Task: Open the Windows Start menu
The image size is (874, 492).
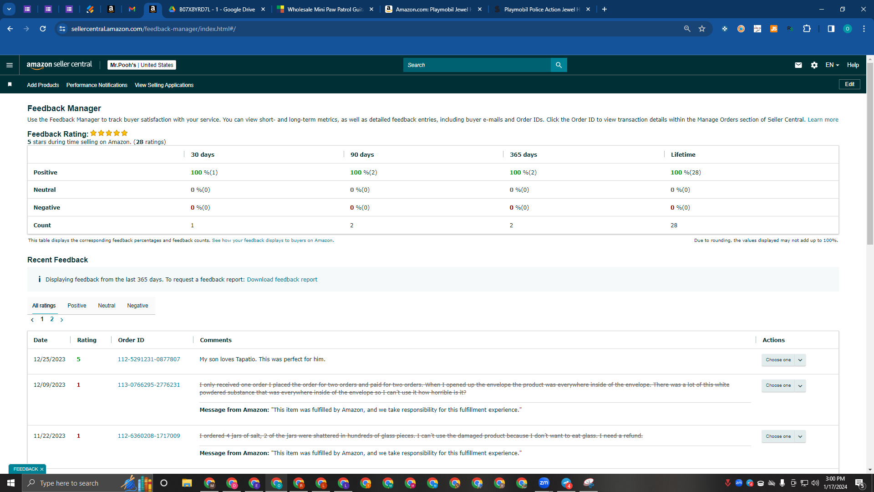Action: (11, 483)
